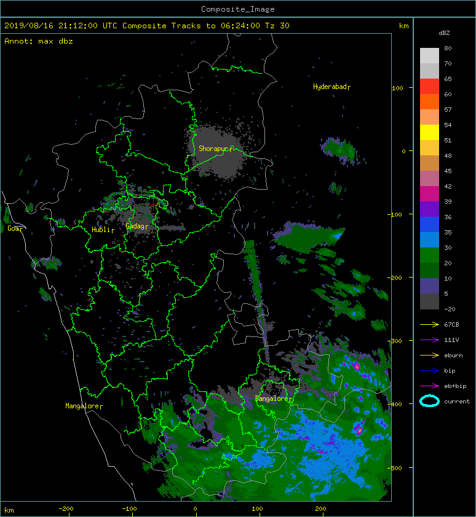
Task: Click the red 60-65 dBZ color swatch
Action: click(429, 87)
